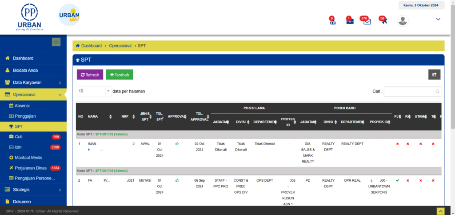Click the scroll-to-top arrow in footer
455x215 pixels.
(x=440, y=211)
